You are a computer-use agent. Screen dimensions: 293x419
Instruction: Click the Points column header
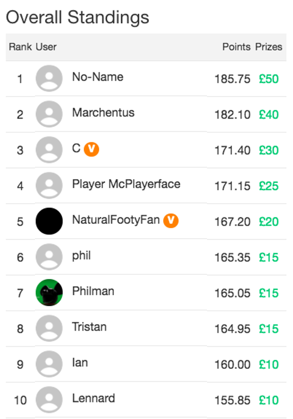pyautogui.click(x=236, y=47)
